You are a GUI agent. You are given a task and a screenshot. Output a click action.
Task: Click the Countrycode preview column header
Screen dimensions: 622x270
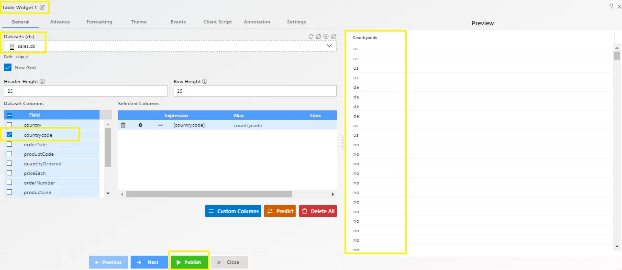coord(365,38)
